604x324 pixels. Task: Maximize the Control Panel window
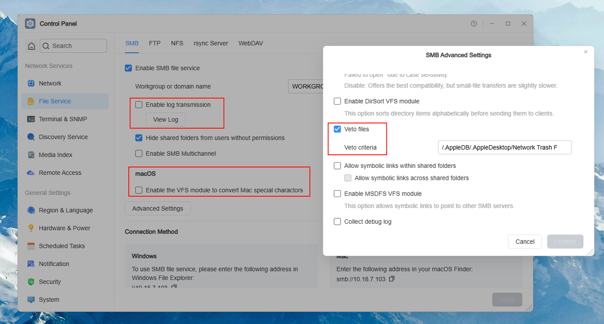click(508, 24)
